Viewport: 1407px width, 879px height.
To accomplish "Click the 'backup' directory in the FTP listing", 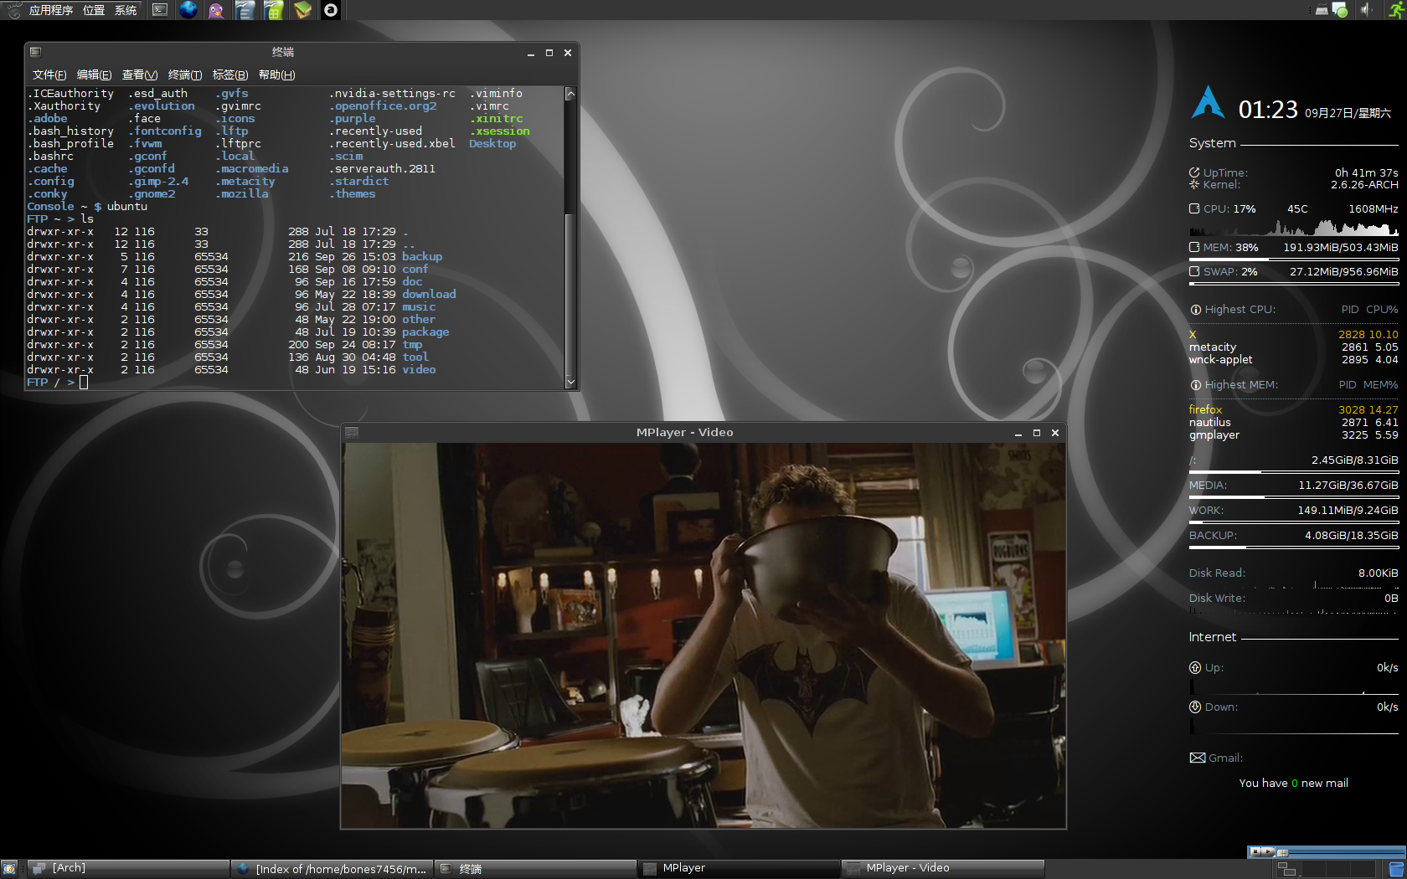I will 422,257.
